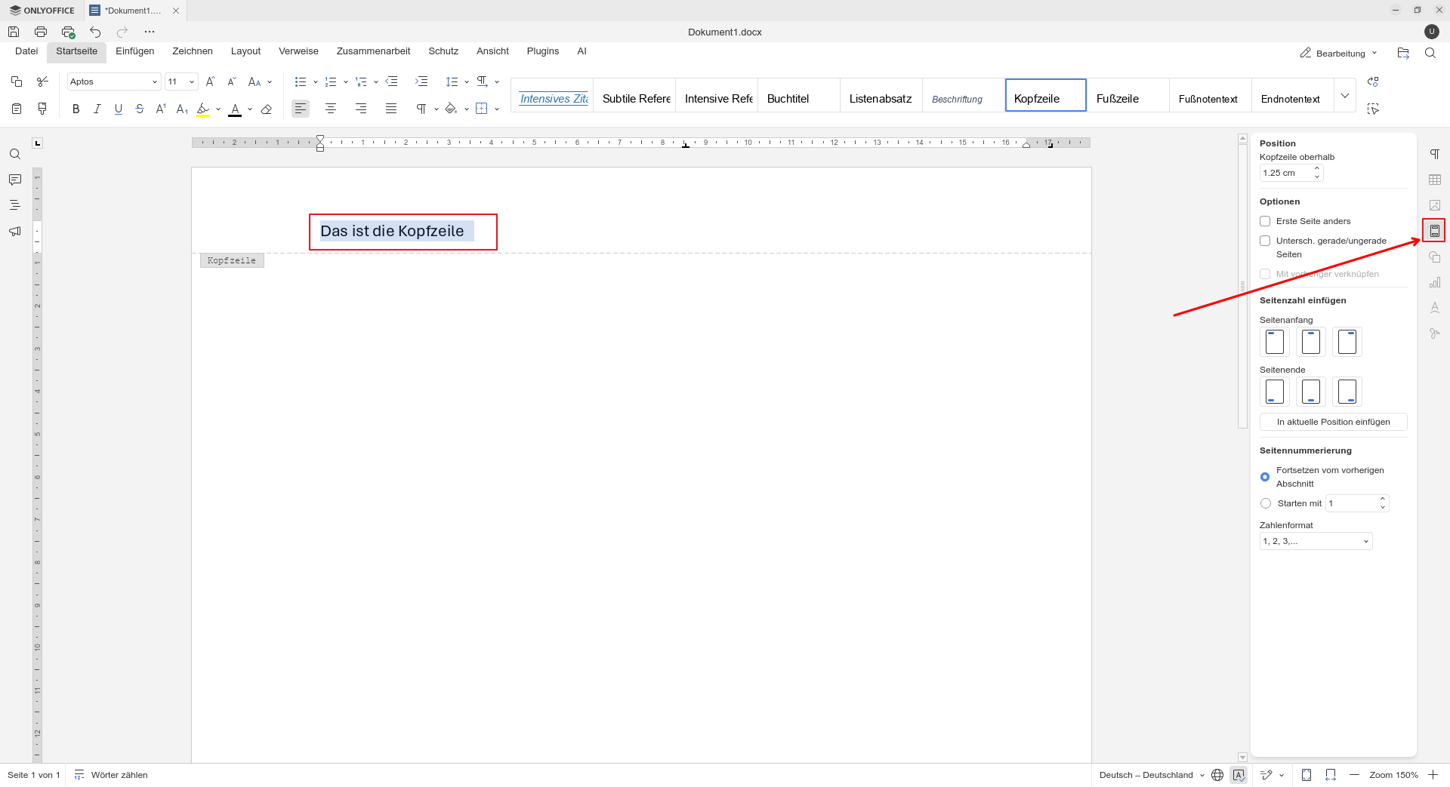Expand the styles gallery arrow

(1345, 96)
